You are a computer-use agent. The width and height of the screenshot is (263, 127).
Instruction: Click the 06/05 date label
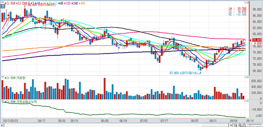[x=105, y=120]
